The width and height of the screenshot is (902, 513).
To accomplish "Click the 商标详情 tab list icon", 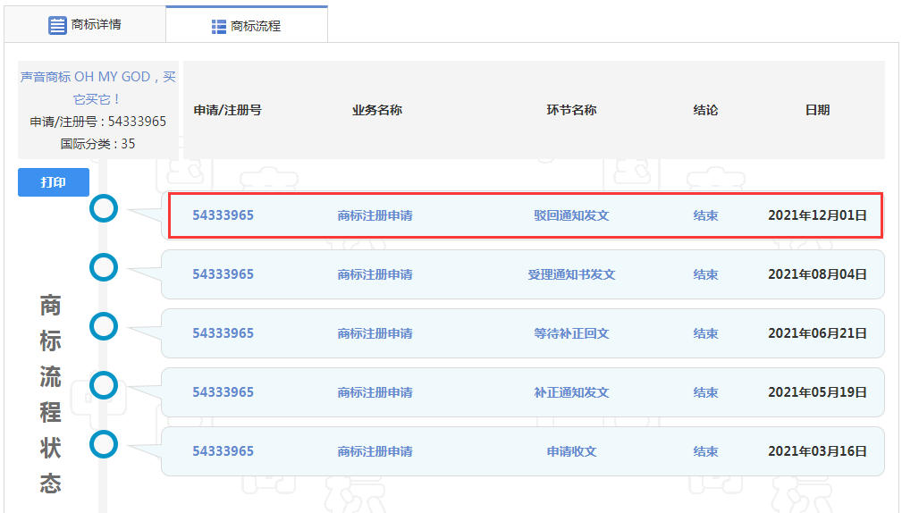I will (58, 24).
